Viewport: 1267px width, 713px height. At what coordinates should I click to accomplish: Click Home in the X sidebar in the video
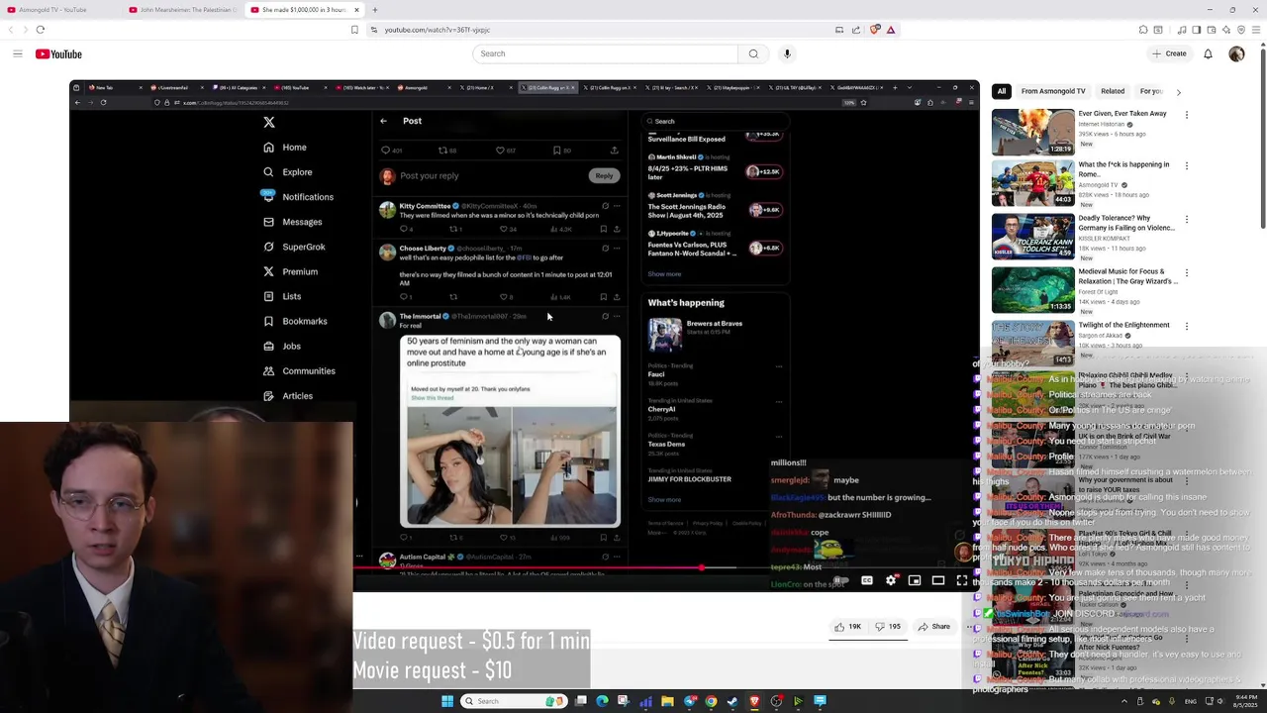[285, 147]
